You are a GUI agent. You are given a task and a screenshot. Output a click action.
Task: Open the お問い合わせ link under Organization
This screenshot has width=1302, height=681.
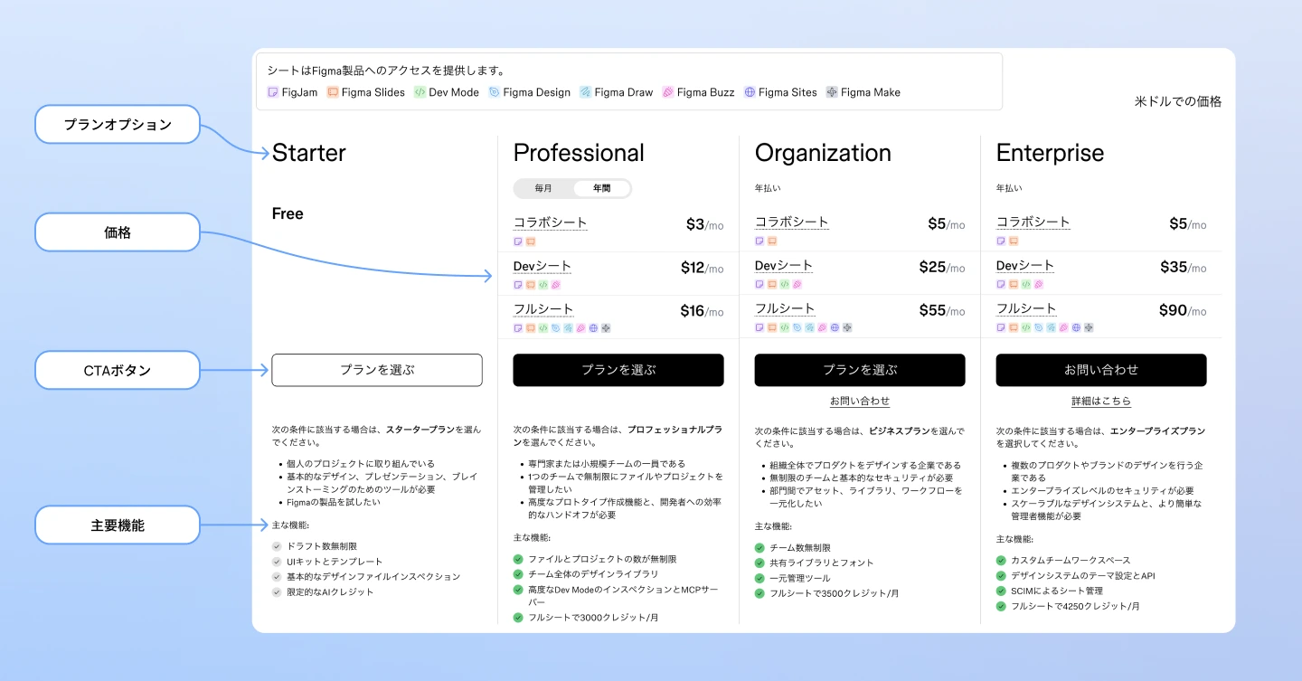click(859, 401)
